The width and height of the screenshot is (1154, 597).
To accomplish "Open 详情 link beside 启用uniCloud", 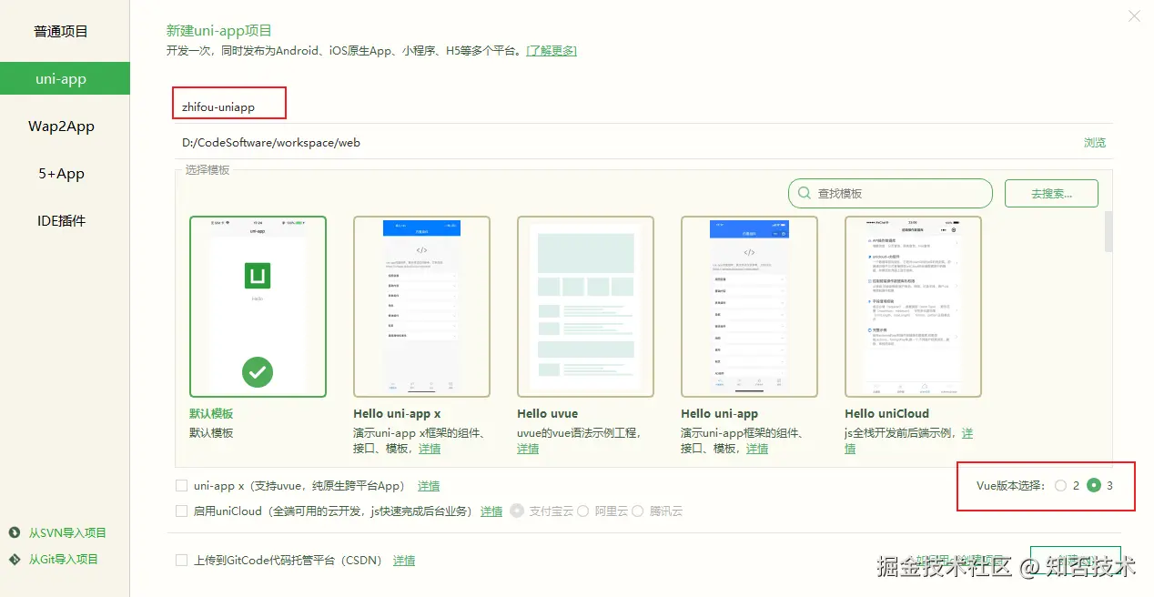I will pyautogui.click(x=491, y=512).
